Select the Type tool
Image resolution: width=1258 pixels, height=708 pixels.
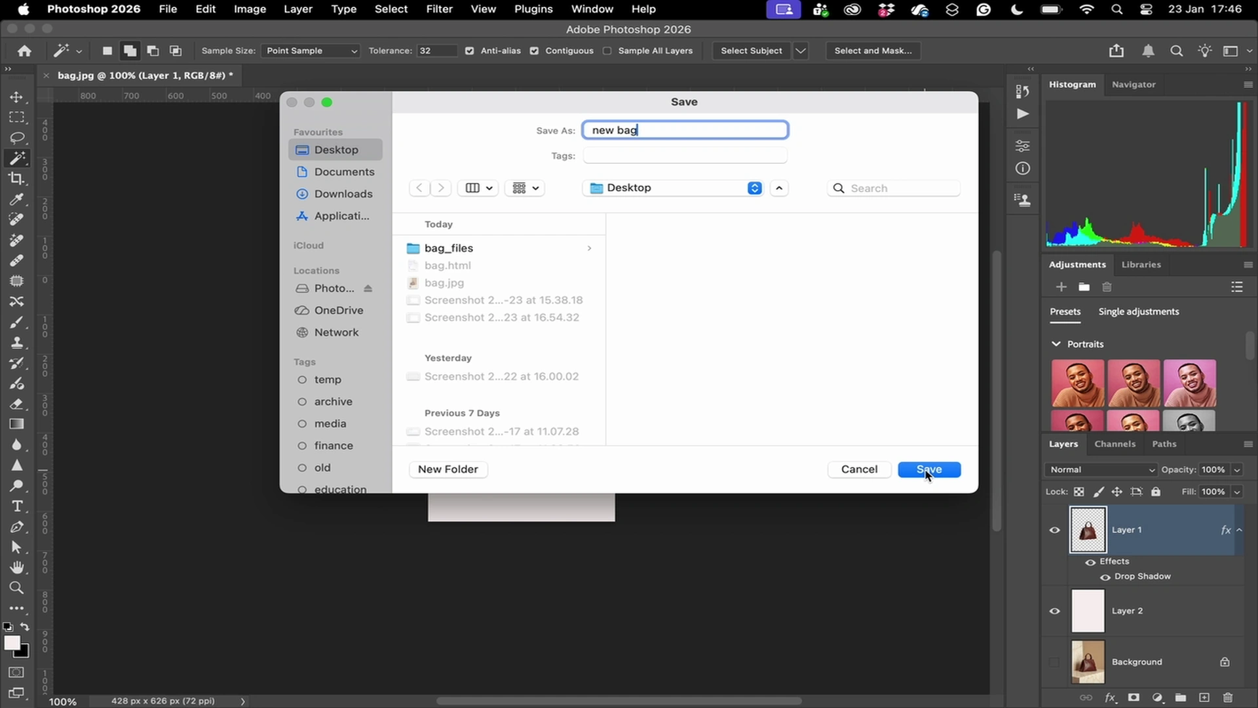[17, 506]
